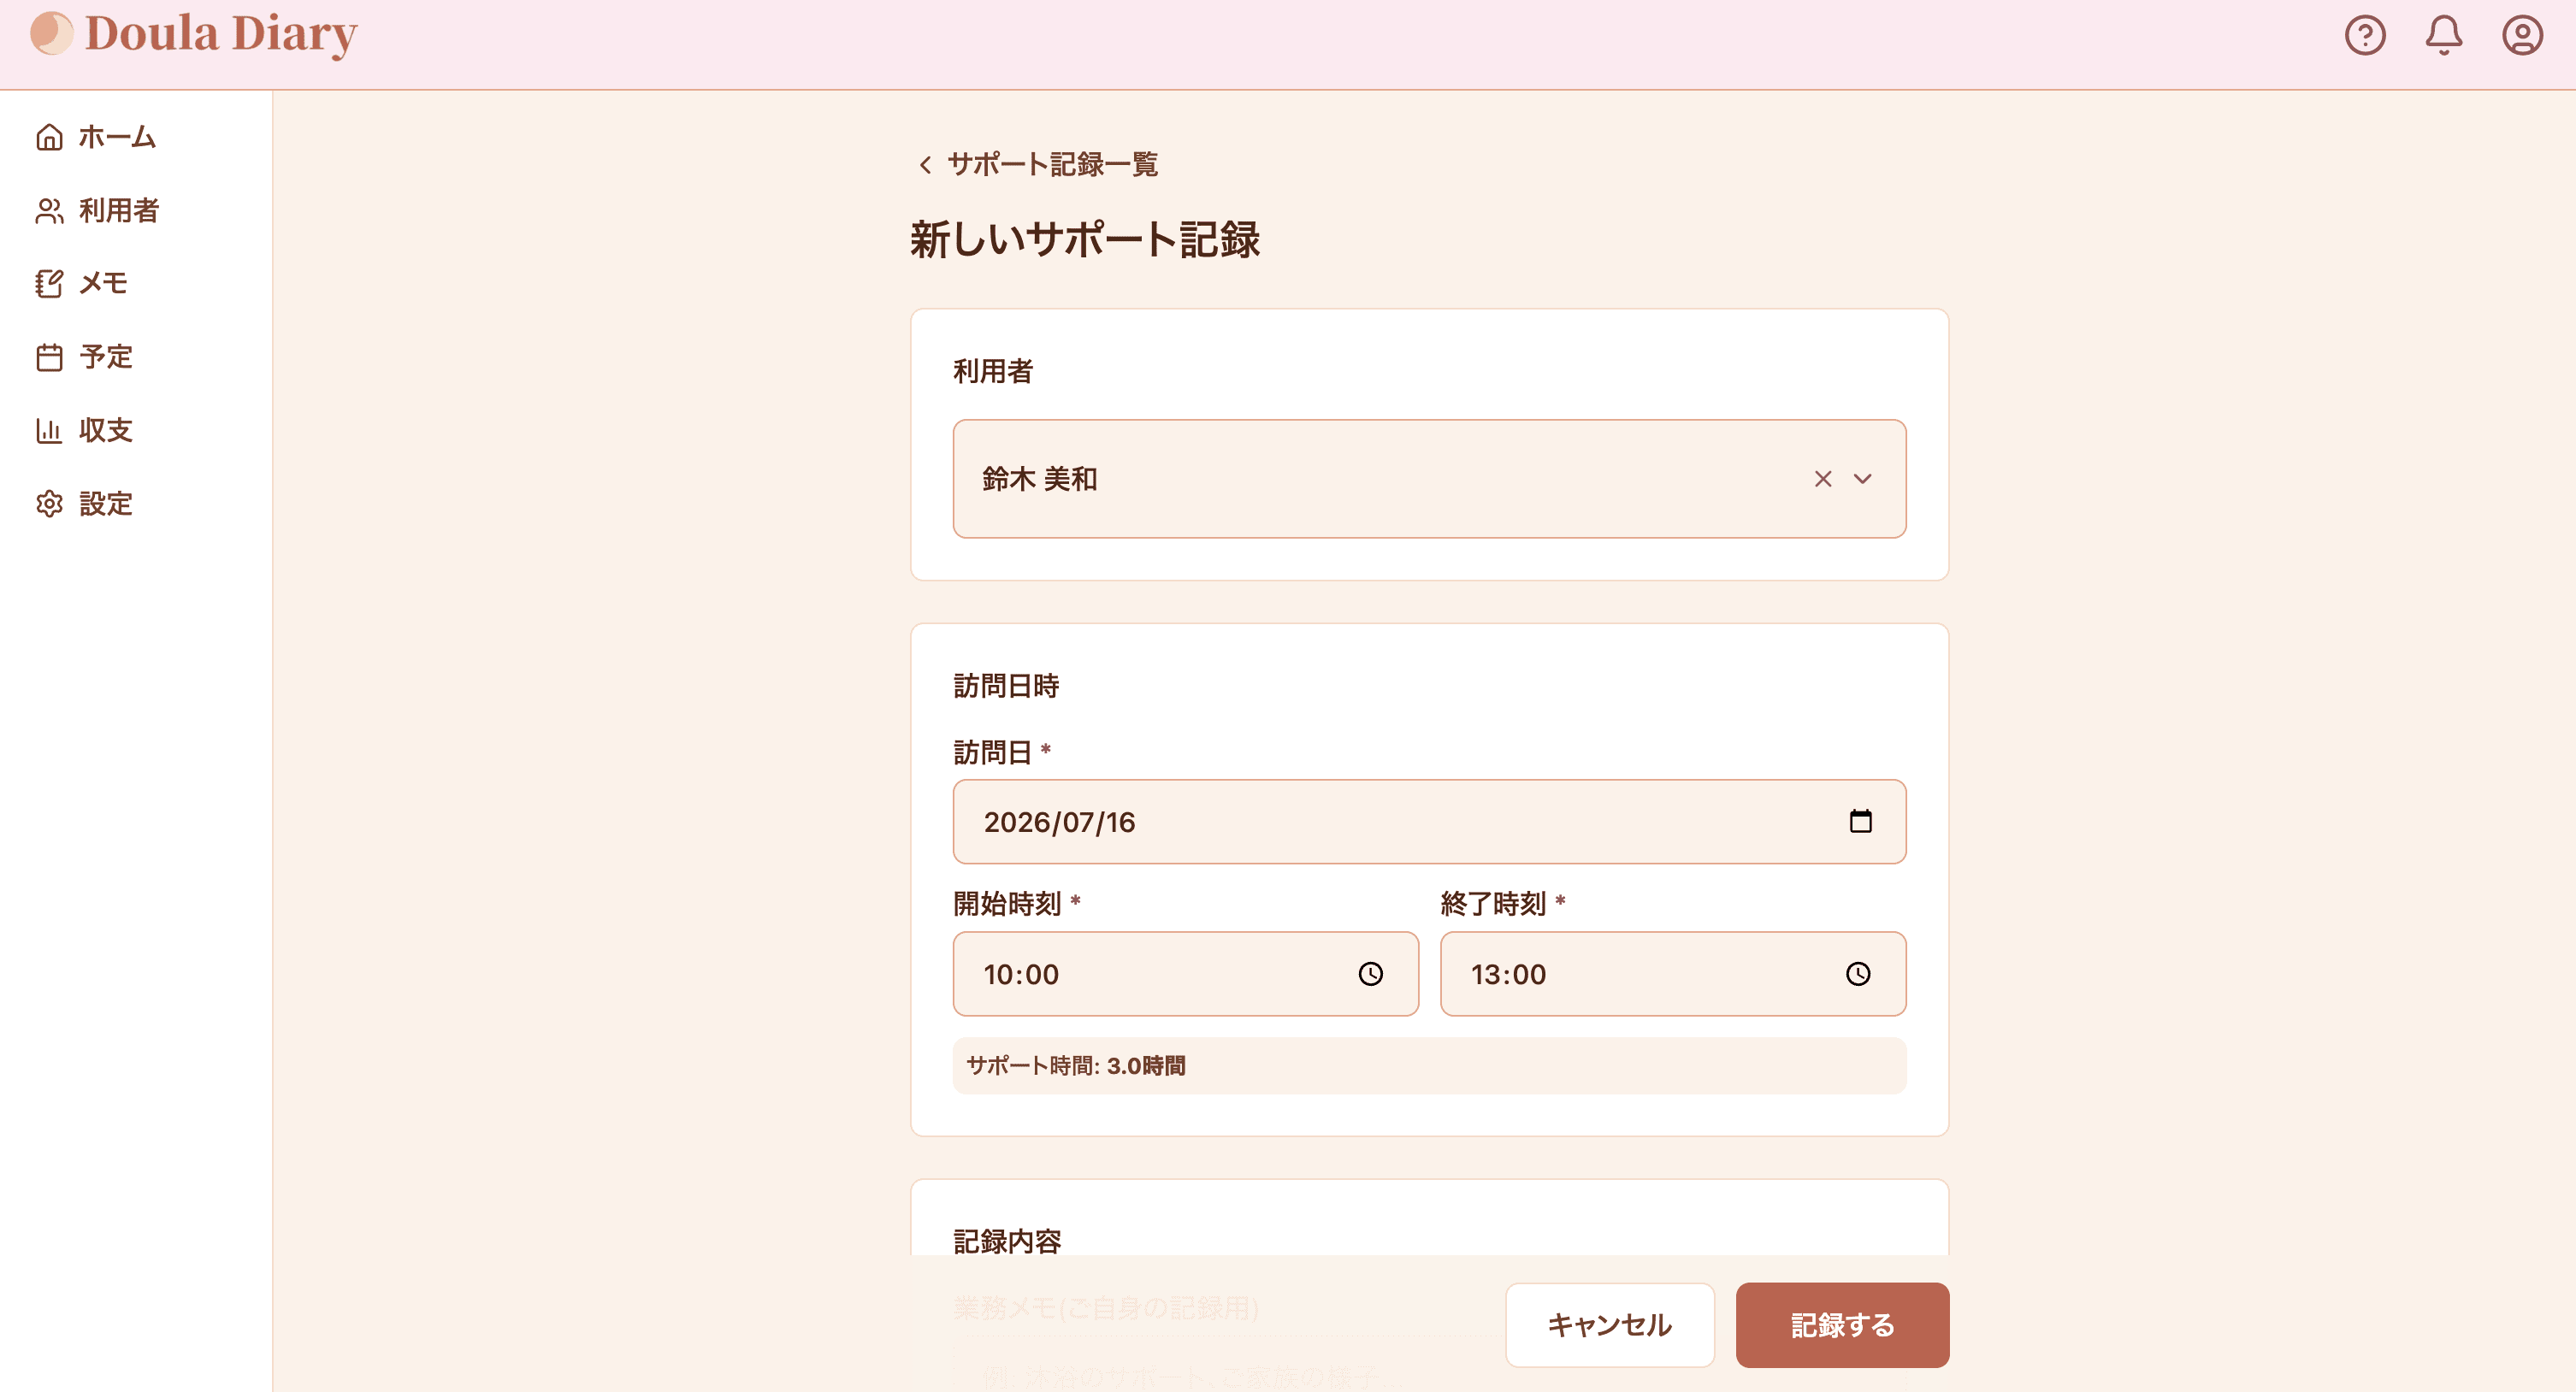Image resolution: width=2576 pixels, height=1392 pixels.
Task: Click the home icon beside ホーム
Action: point(49,137)
